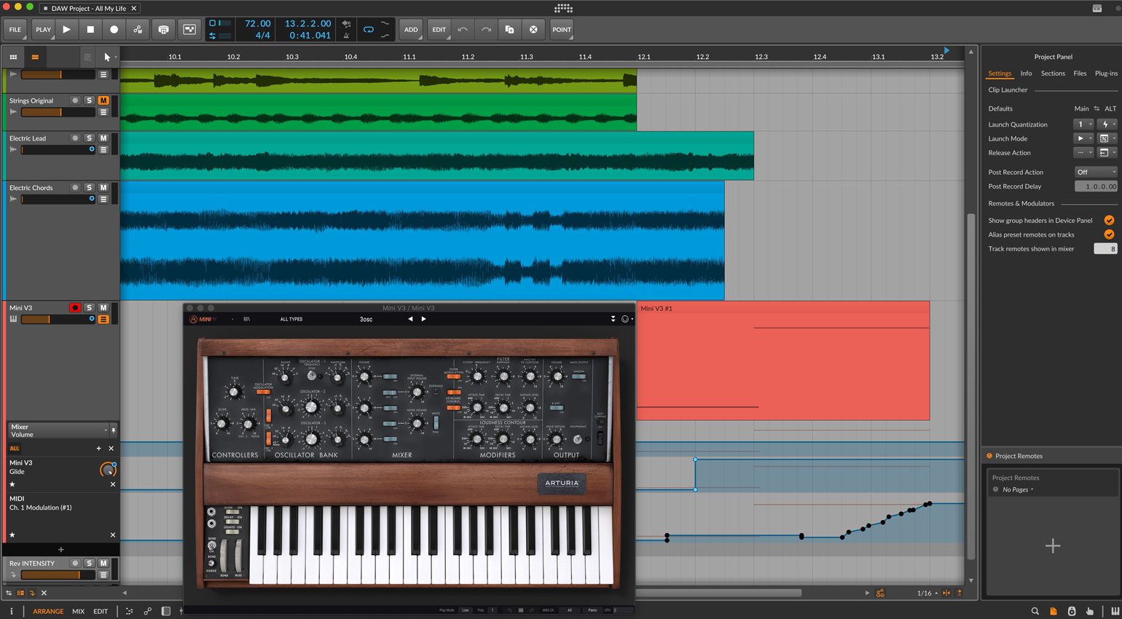Open the browser file icon in bottom-right bar

(1054, 611)
